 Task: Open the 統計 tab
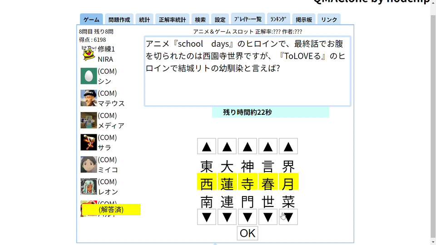click(x=144, y=20)
